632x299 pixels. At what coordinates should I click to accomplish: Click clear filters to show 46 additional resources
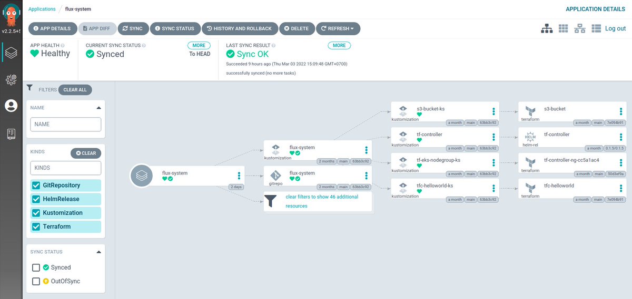(322, 201)
